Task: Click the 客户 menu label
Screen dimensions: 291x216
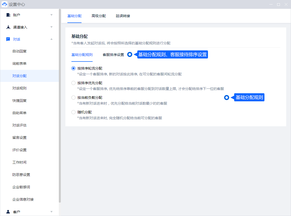Action: [x=16, y=212]
